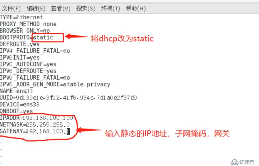Open the 编辑(E) menu
Screen dimensions: 259x166
click(x=36, y=8)
